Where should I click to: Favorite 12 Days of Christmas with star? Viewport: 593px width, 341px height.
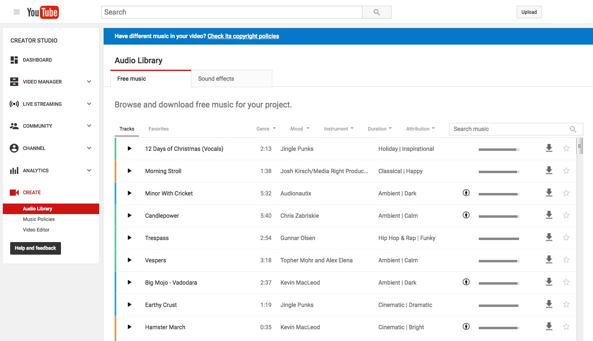(x=566, y=148)
